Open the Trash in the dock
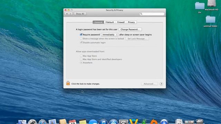 [200, 122]
